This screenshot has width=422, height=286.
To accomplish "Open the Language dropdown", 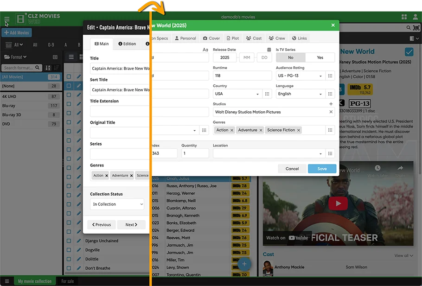I will click(300, 94).
